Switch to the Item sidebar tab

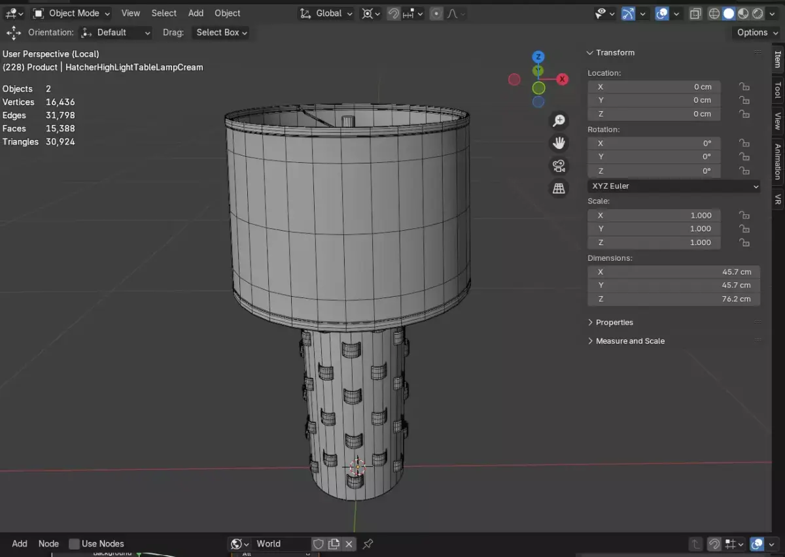[x=778, y=59]
